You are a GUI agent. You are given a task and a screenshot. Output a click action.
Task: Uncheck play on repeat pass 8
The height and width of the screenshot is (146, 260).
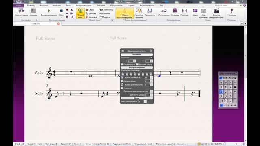click(151, 75)
